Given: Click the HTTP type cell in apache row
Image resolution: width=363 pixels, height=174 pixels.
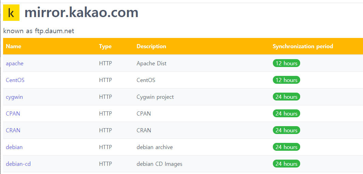Looking at the screenshot, I should pyautogui.click(x=106, y=63).
